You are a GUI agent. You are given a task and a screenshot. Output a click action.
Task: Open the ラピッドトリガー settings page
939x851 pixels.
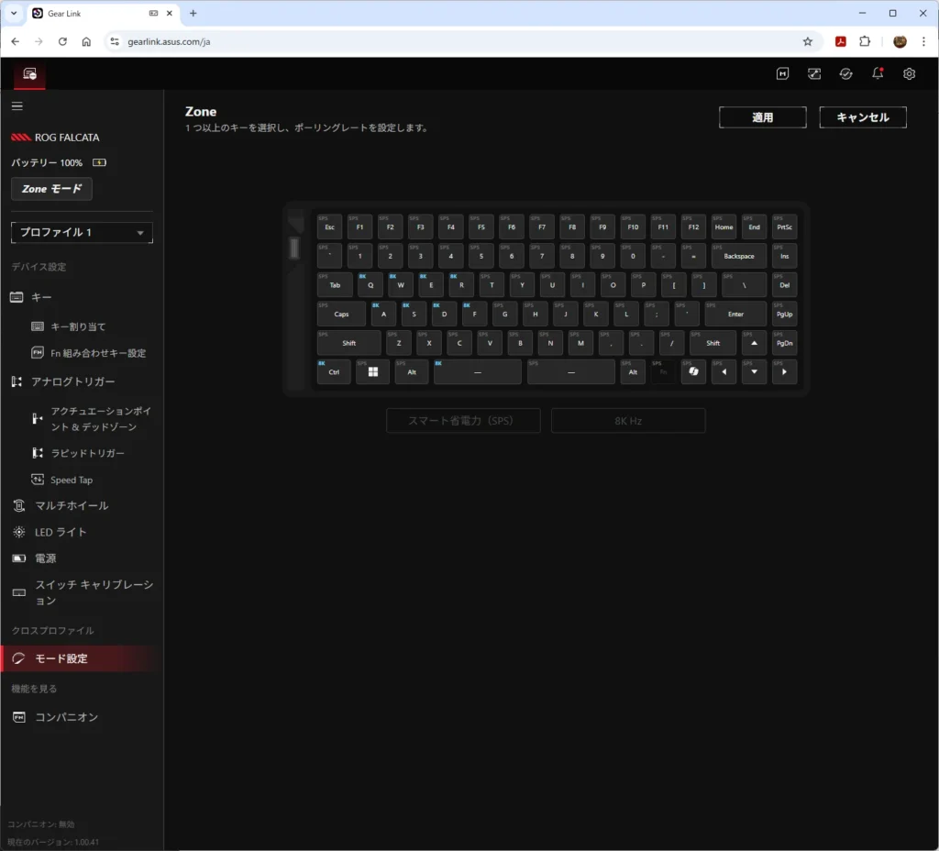87,453
